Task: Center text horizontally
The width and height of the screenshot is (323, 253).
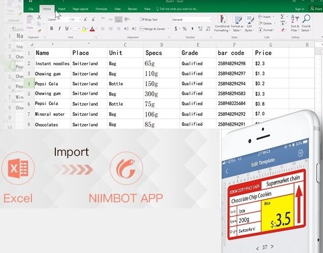Action: tap(111, 29)
